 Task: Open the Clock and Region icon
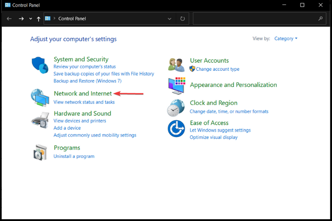point(176,108)
